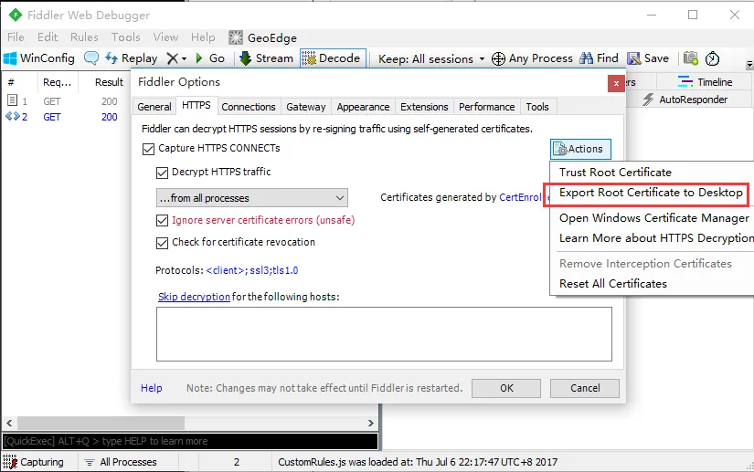Viewport: 754px width, 472px height.
Task: Click Cancel in Fiddler Options
Action: [x=585, y=388]
